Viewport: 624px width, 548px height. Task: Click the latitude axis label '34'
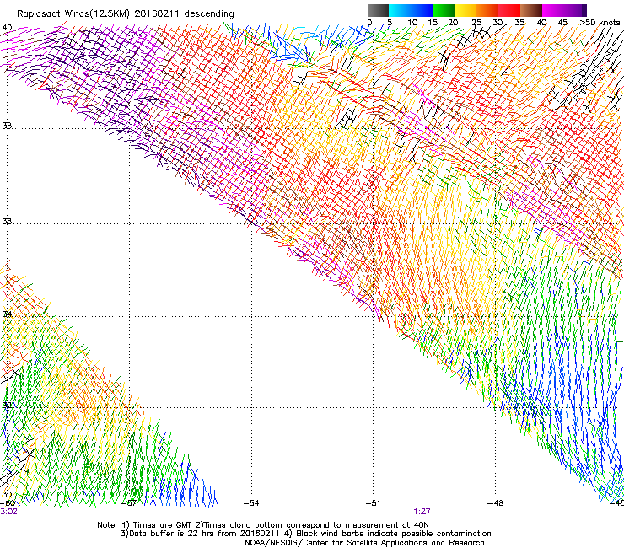[7, 314]
